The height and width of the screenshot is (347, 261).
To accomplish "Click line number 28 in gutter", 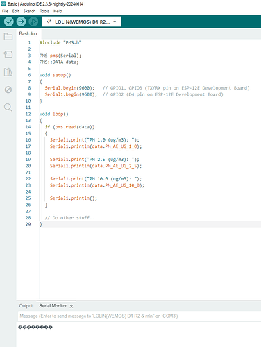I will click(28, 218).
